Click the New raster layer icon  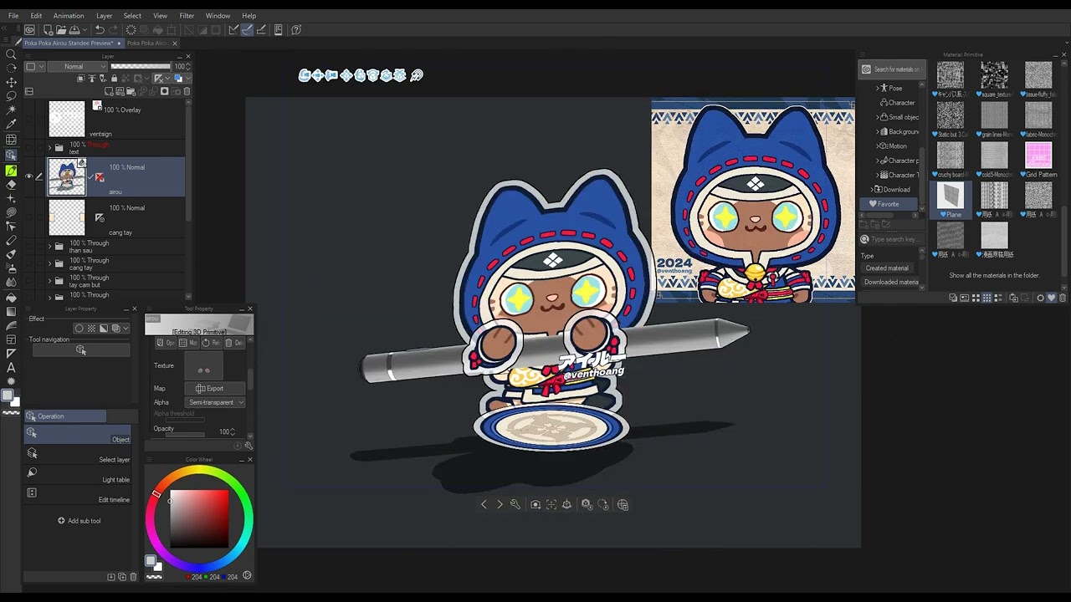click(x=110, y=91)
